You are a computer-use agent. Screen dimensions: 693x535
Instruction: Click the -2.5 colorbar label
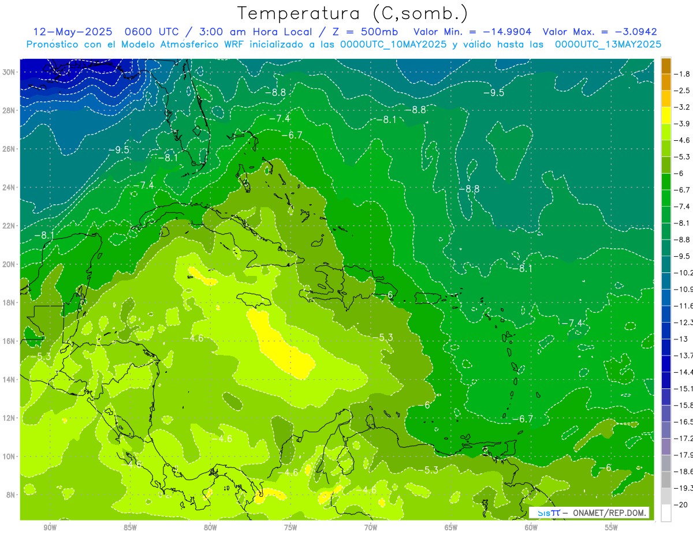[683, 91]
